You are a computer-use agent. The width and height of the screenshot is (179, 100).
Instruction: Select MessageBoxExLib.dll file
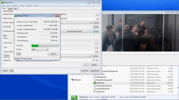click(x=104, y=86)
